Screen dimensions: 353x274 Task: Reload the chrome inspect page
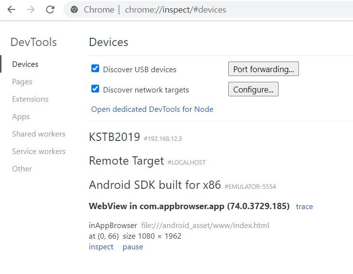[x=50, y=10]
